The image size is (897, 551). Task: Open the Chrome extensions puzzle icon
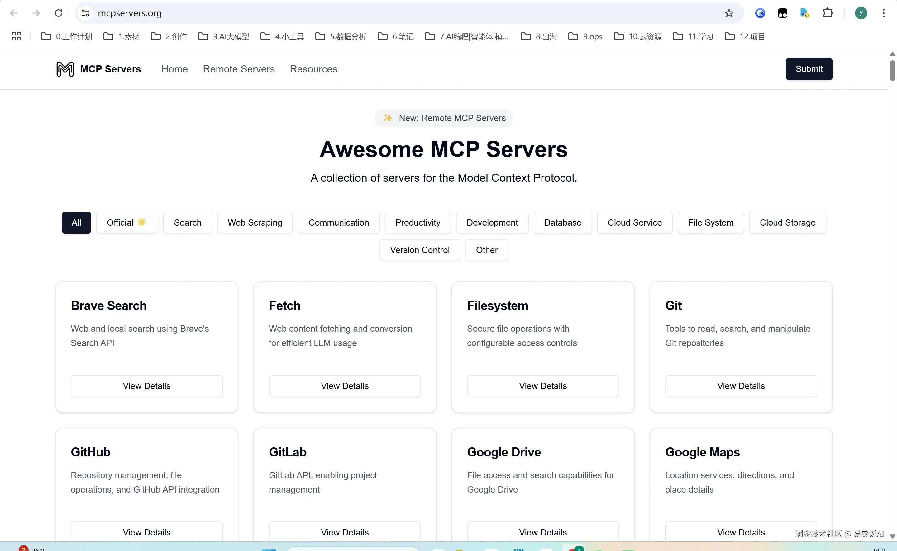click(827, 13)
